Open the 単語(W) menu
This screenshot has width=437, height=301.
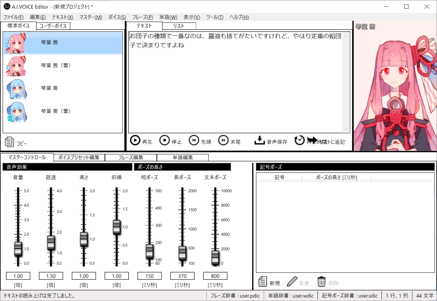(x=168, y=17)
